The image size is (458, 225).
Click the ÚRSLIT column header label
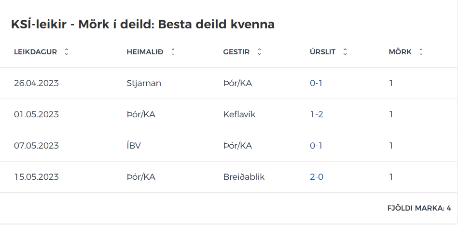point(322,52)
